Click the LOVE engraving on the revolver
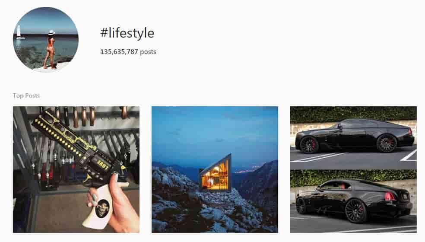425x242 pixels. [103, 165]
